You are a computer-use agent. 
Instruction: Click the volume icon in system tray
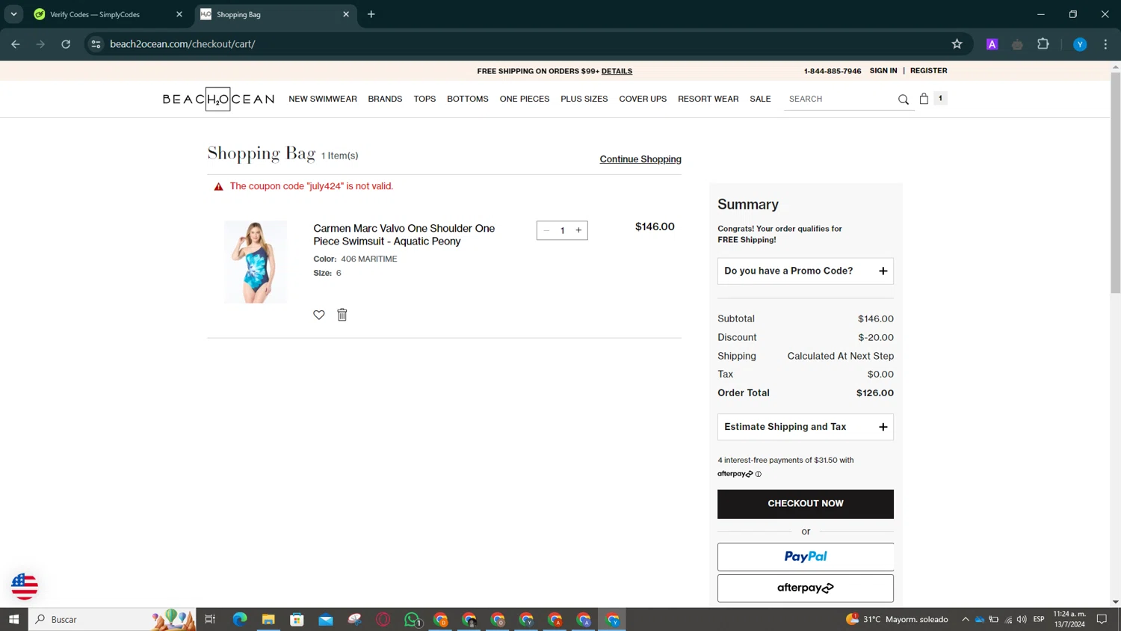pyautogui.click(x=1022, y=619)
